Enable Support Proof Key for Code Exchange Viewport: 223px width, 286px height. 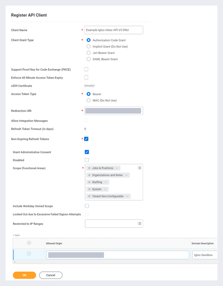[86, 69]
